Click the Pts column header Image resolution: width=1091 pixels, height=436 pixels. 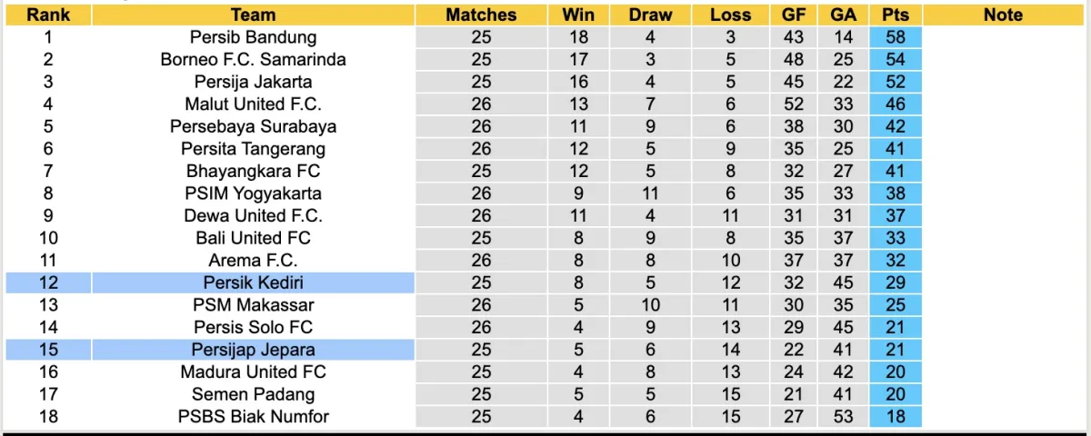click(895, 15)
